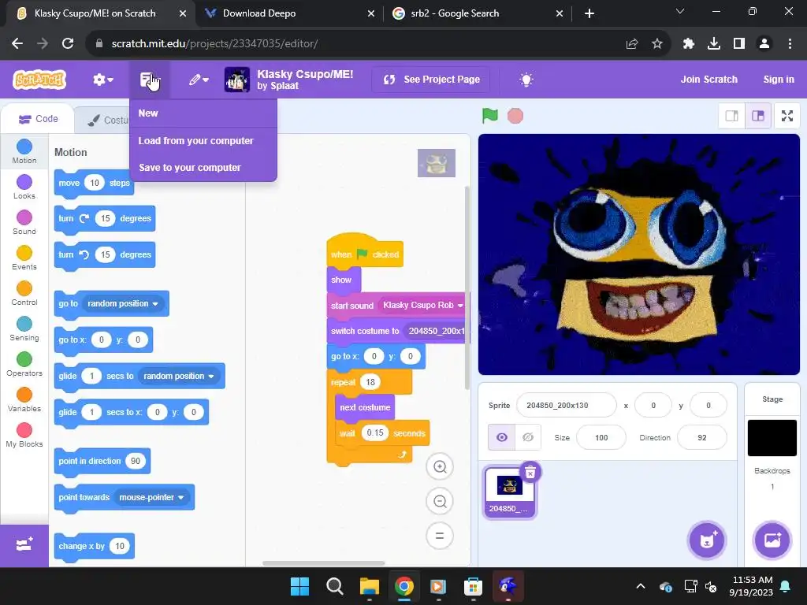Switch to large stage layout
This screenshot has width=807, height=605.
point(757,116)
